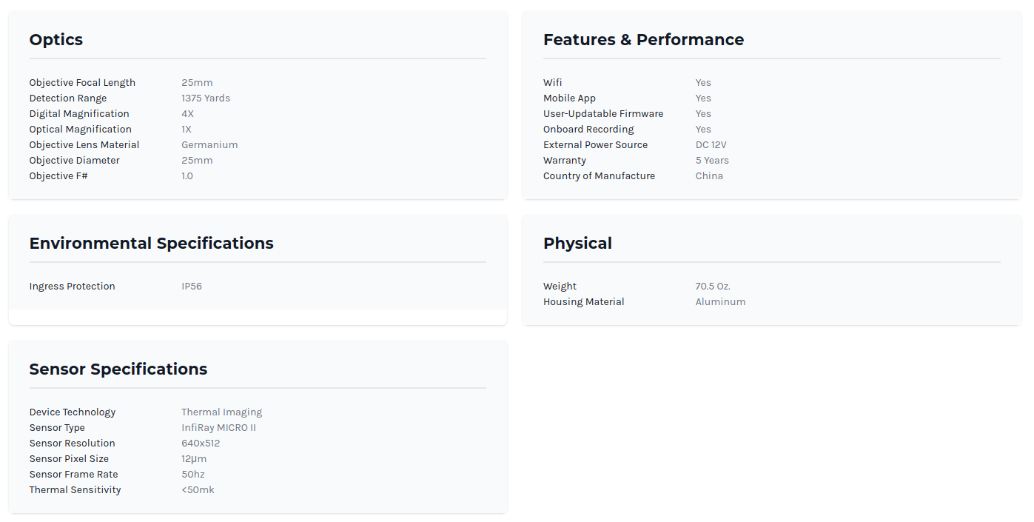Click the User-Updatable Firmware label
1034x522 pixels.
pyautogui.click(x=603, y=114)
